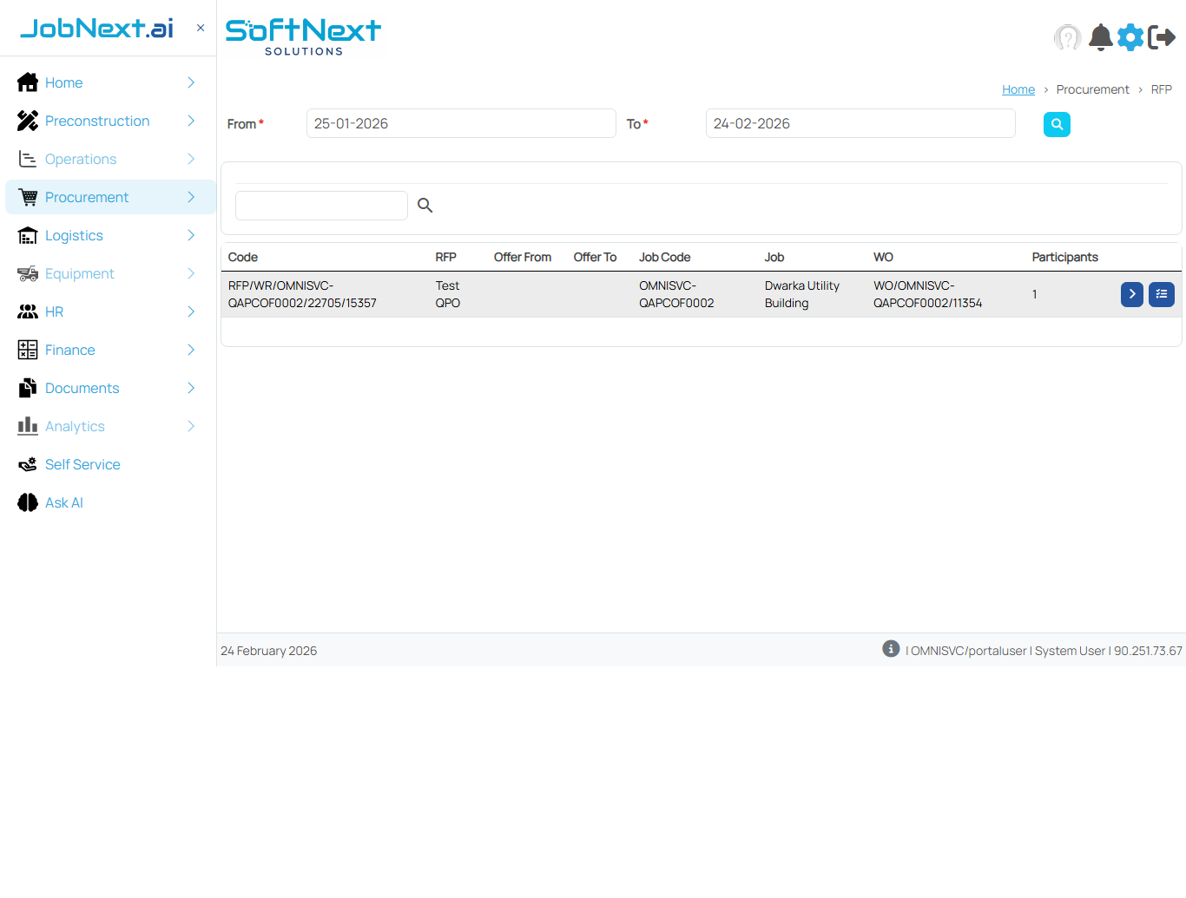Open the Equipment menu item
Image resolution: width=1186 pixels, height=898 pixels.
(x=79, y=273)
